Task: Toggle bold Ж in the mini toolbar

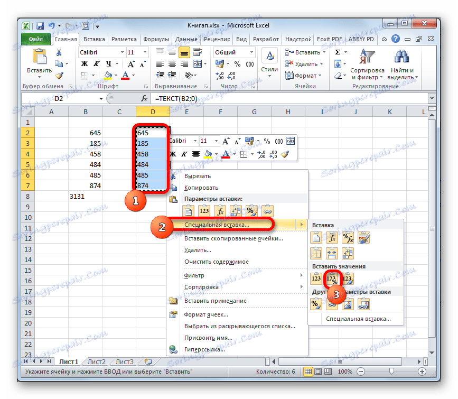Action: pos(173,154)
